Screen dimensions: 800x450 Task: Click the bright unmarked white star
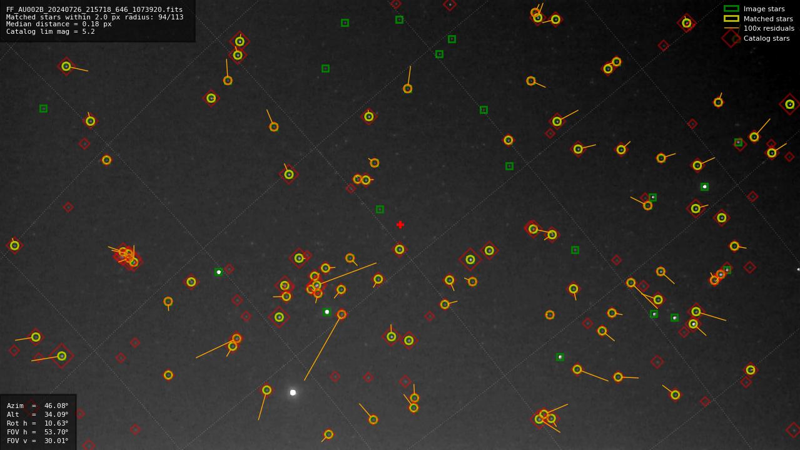tap(293, 392)
